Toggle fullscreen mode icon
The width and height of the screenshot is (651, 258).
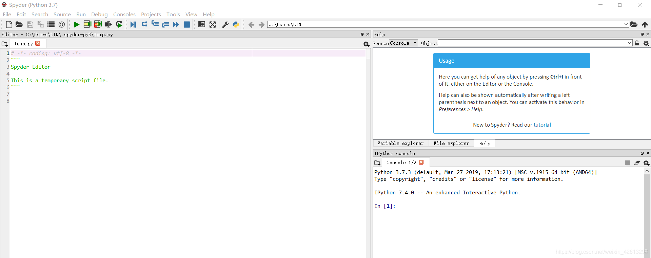[213, 24]
